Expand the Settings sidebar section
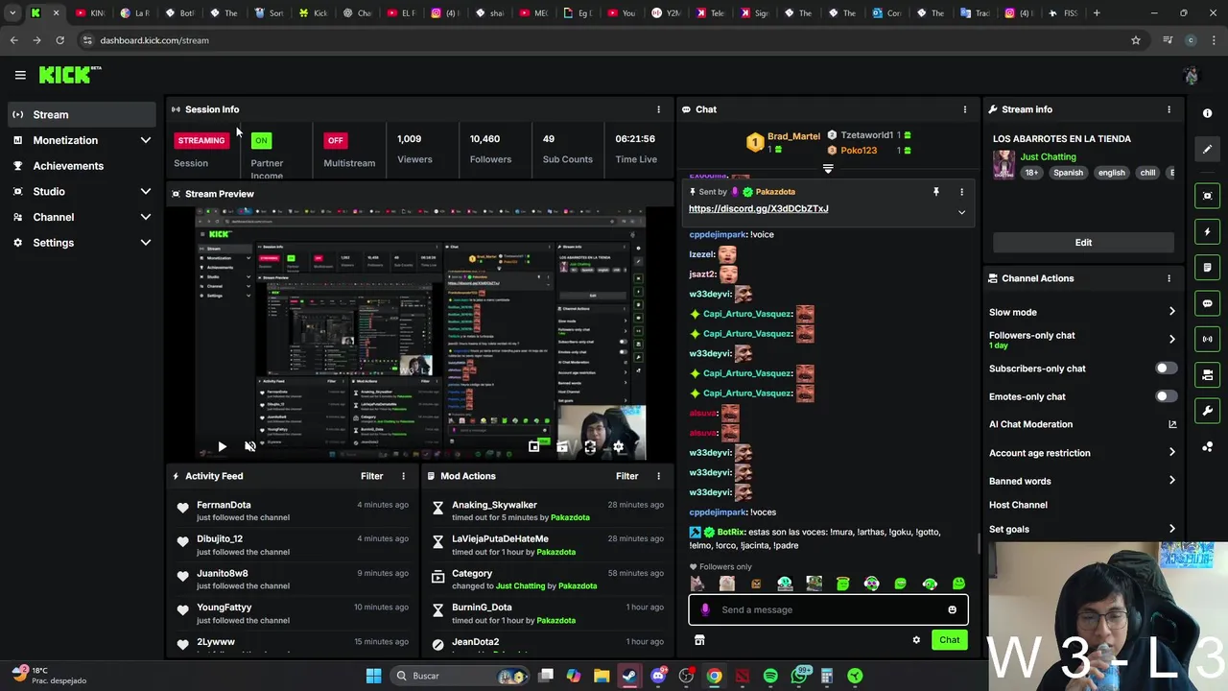The image size is (1228, 691). pyautogui.click(x=146, y=243)
